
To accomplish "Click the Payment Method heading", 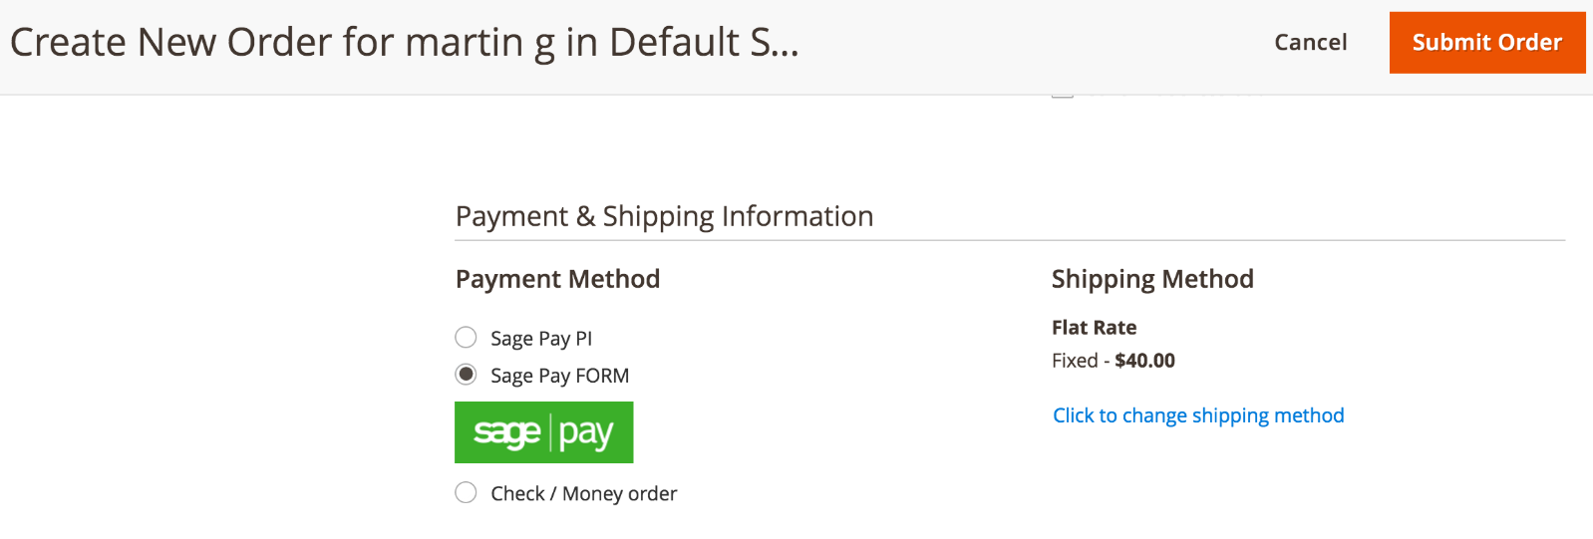I will pos(557,279).
